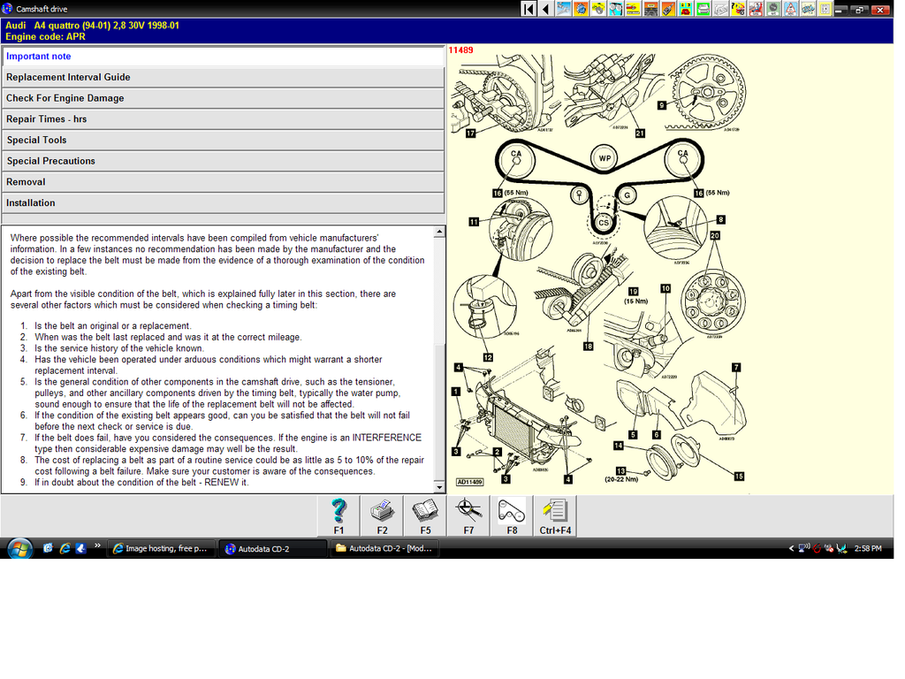Open Replacement Interval Guide section

(x=224, y=78)
